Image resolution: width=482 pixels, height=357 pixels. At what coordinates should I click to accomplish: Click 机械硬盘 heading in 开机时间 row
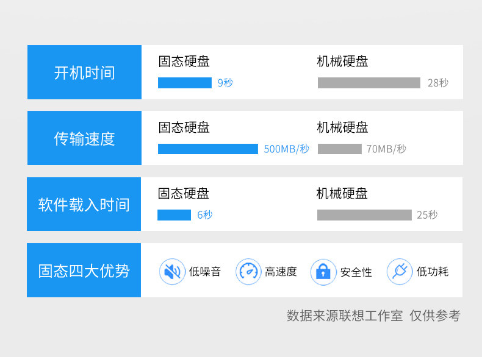(x=342, y=62)
